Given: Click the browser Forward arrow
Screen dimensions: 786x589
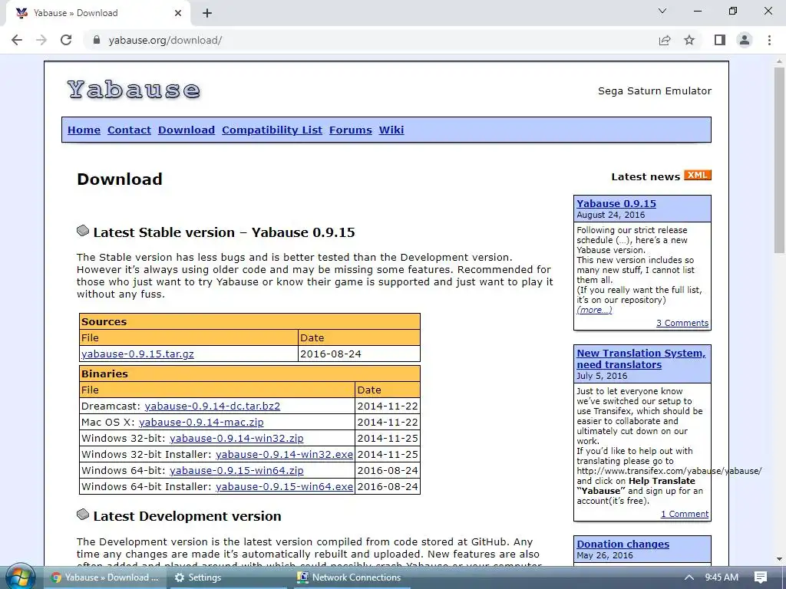Looking at the screenshot, I should [x=41, y=40].
